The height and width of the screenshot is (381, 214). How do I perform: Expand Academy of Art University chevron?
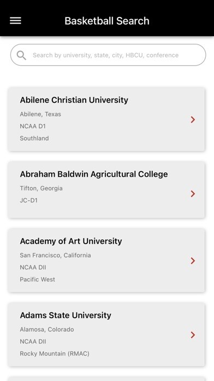click(x=193, y=261)
